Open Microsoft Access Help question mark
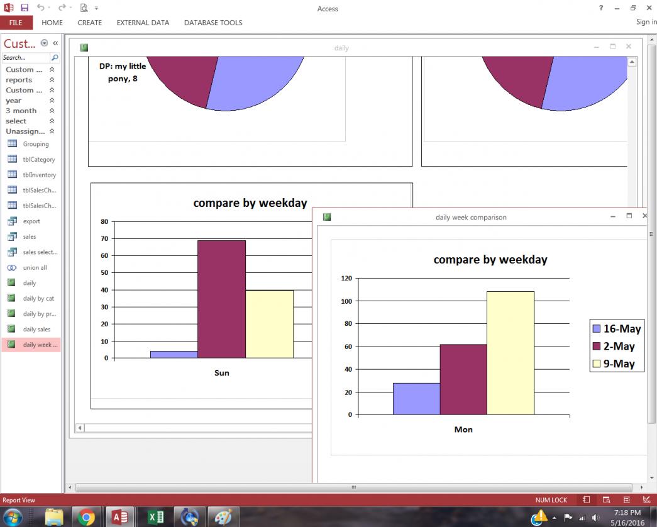The image size is (657, 527). tap(601, 8)
